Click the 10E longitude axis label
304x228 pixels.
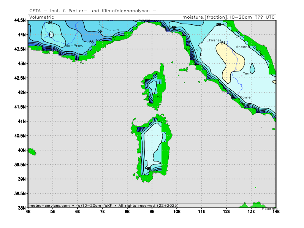click(x=177, y=211)
